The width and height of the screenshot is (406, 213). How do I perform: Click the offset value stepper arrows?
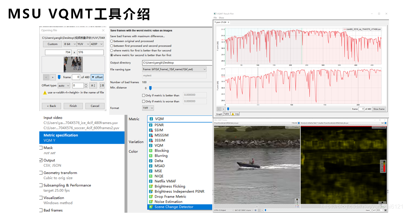[86, 86]
